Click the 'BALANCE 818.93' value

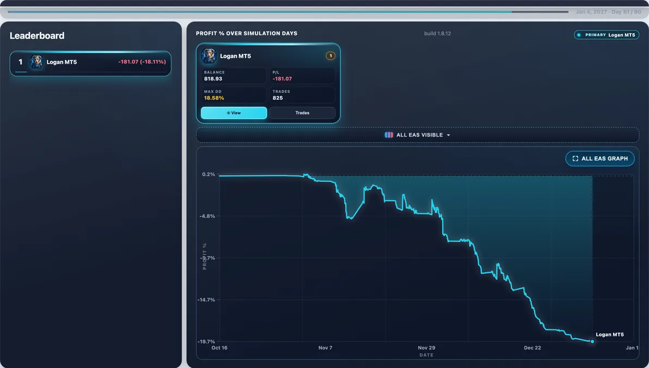pos(213,78)
